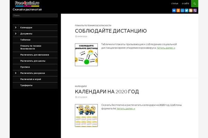Expand the Документы menu chevron
The image size is (208, 138).
tap(16, 33)
